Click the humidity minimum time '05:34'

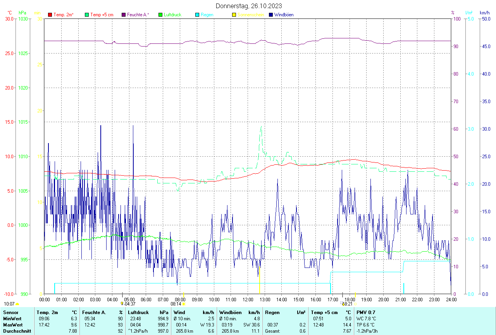(90, 318)
